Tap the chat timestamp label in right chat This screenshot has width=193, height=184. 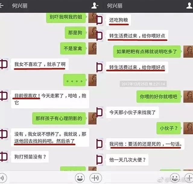(143, 84)
